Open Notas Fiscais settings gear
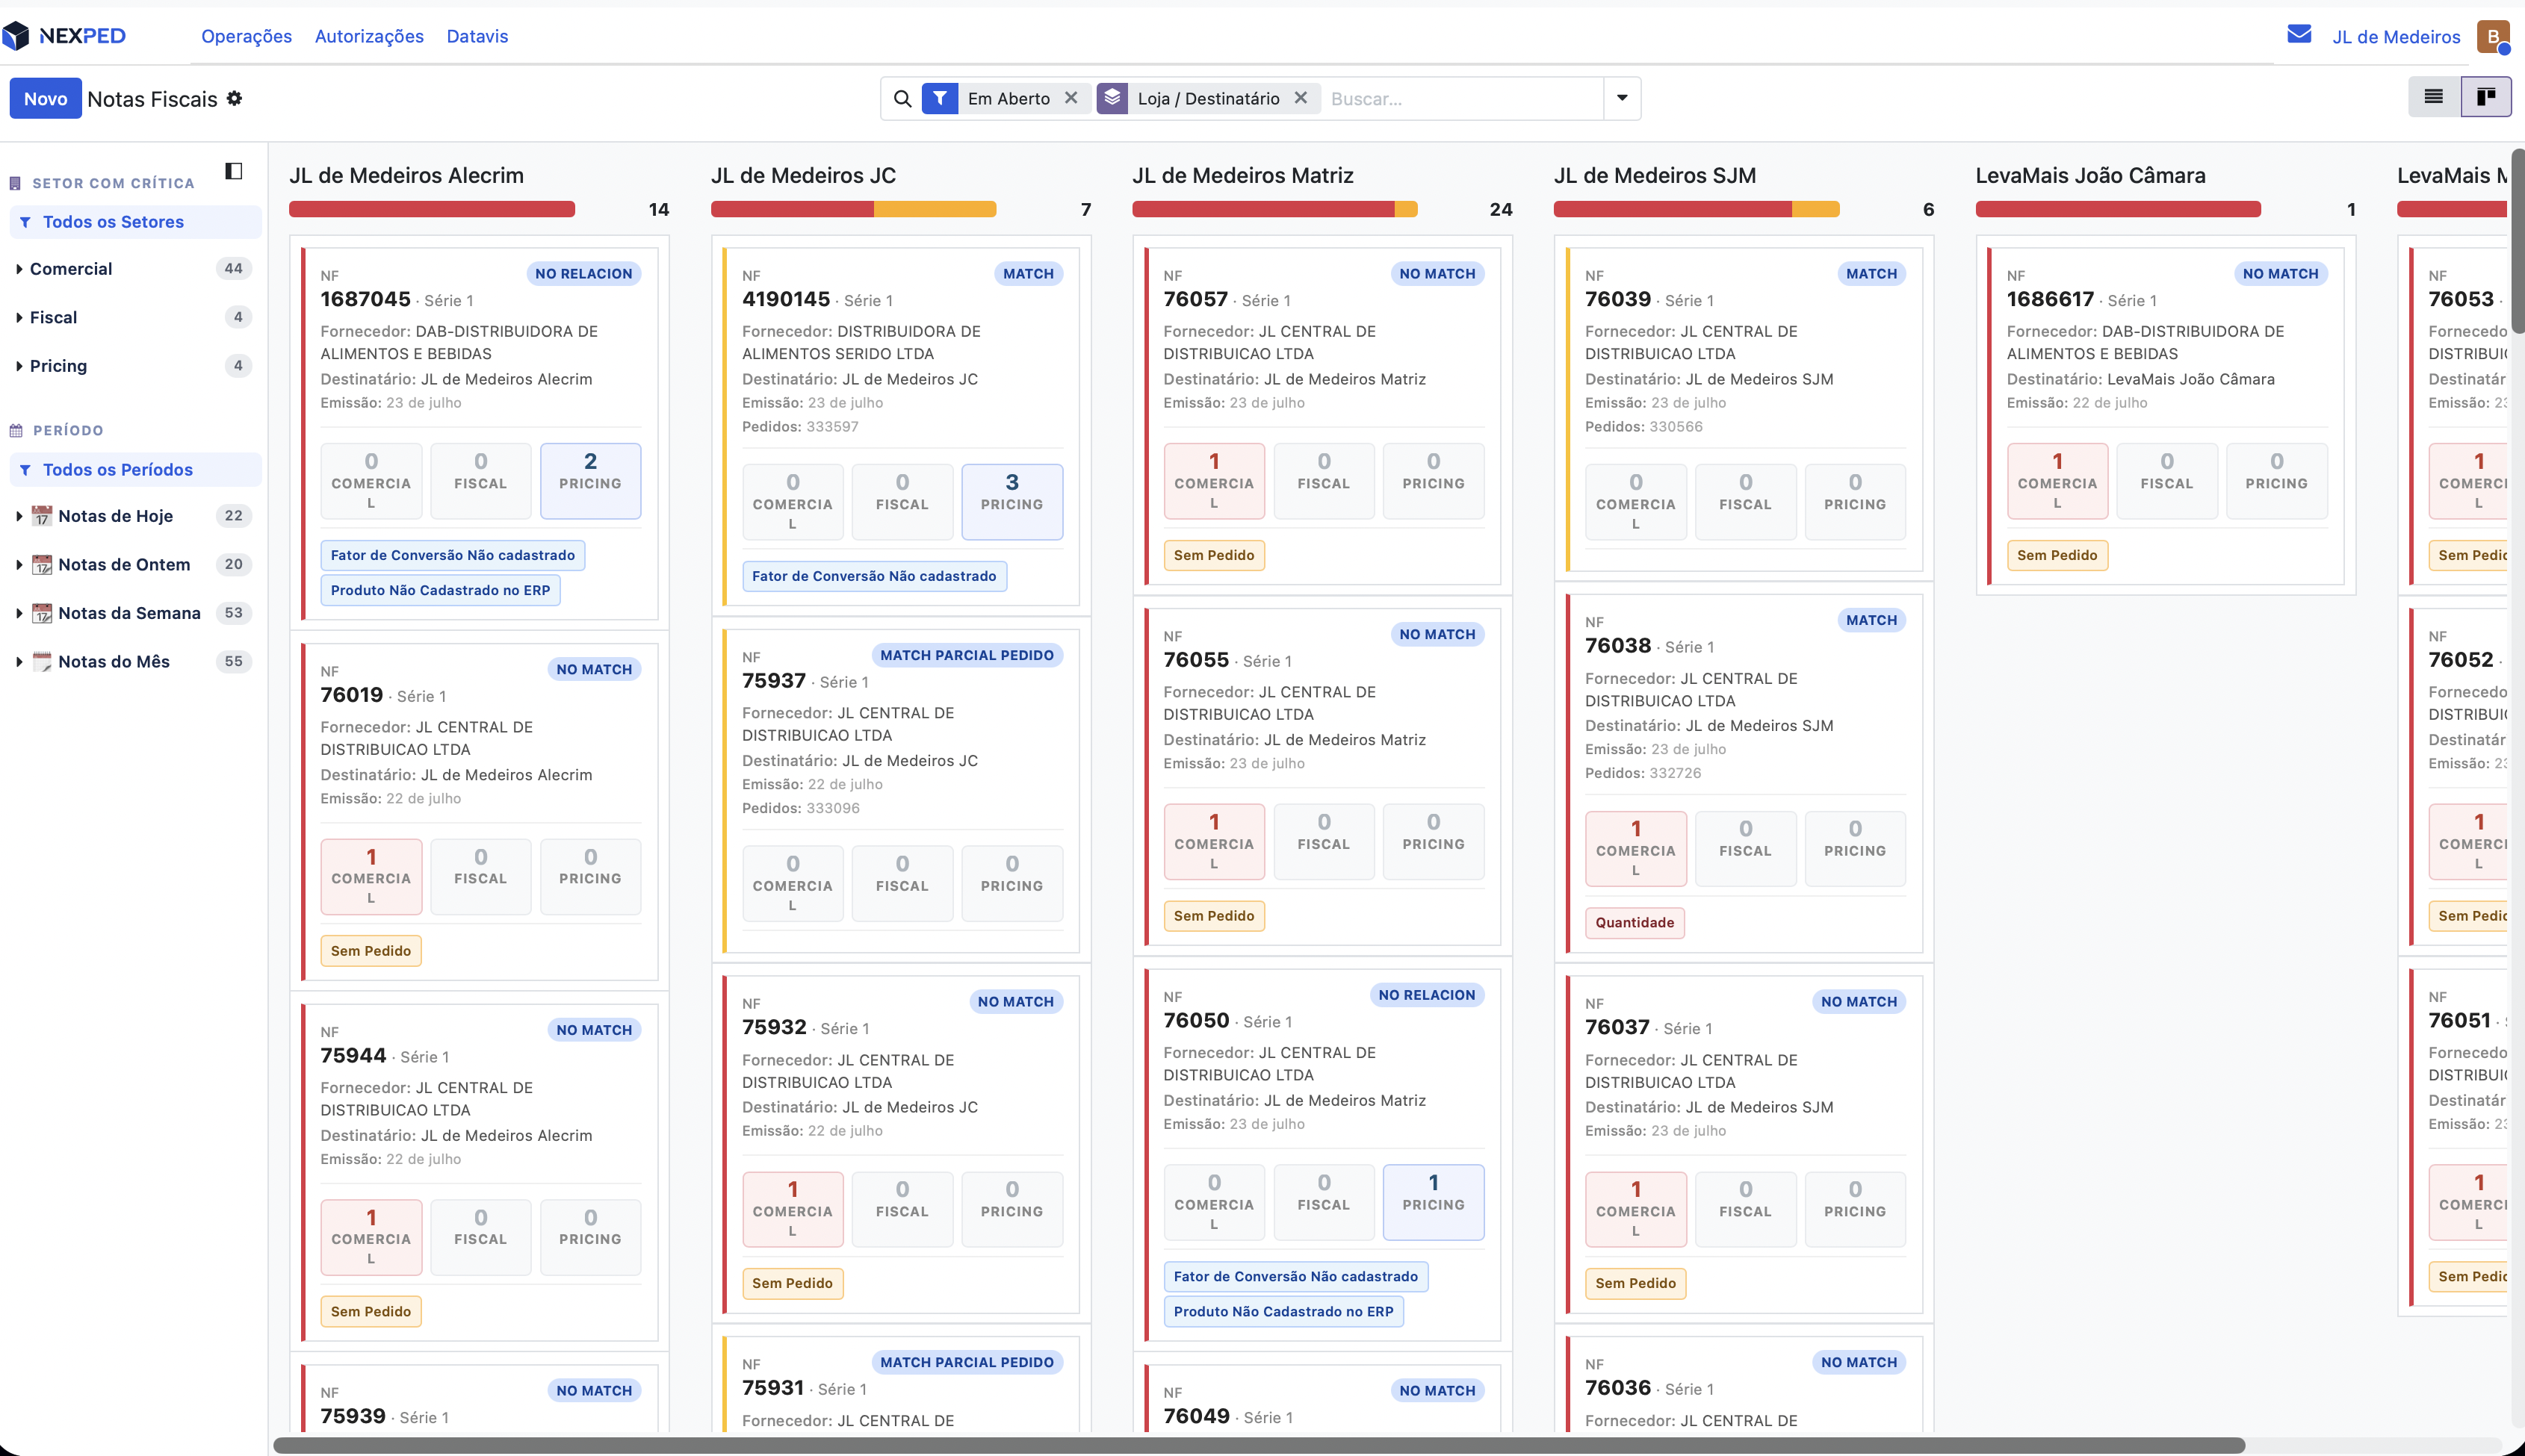 234,98
